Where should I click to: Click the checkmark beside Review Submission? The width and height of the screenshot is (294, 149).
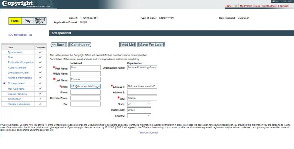pyautogui.click(x=40, y=104)
